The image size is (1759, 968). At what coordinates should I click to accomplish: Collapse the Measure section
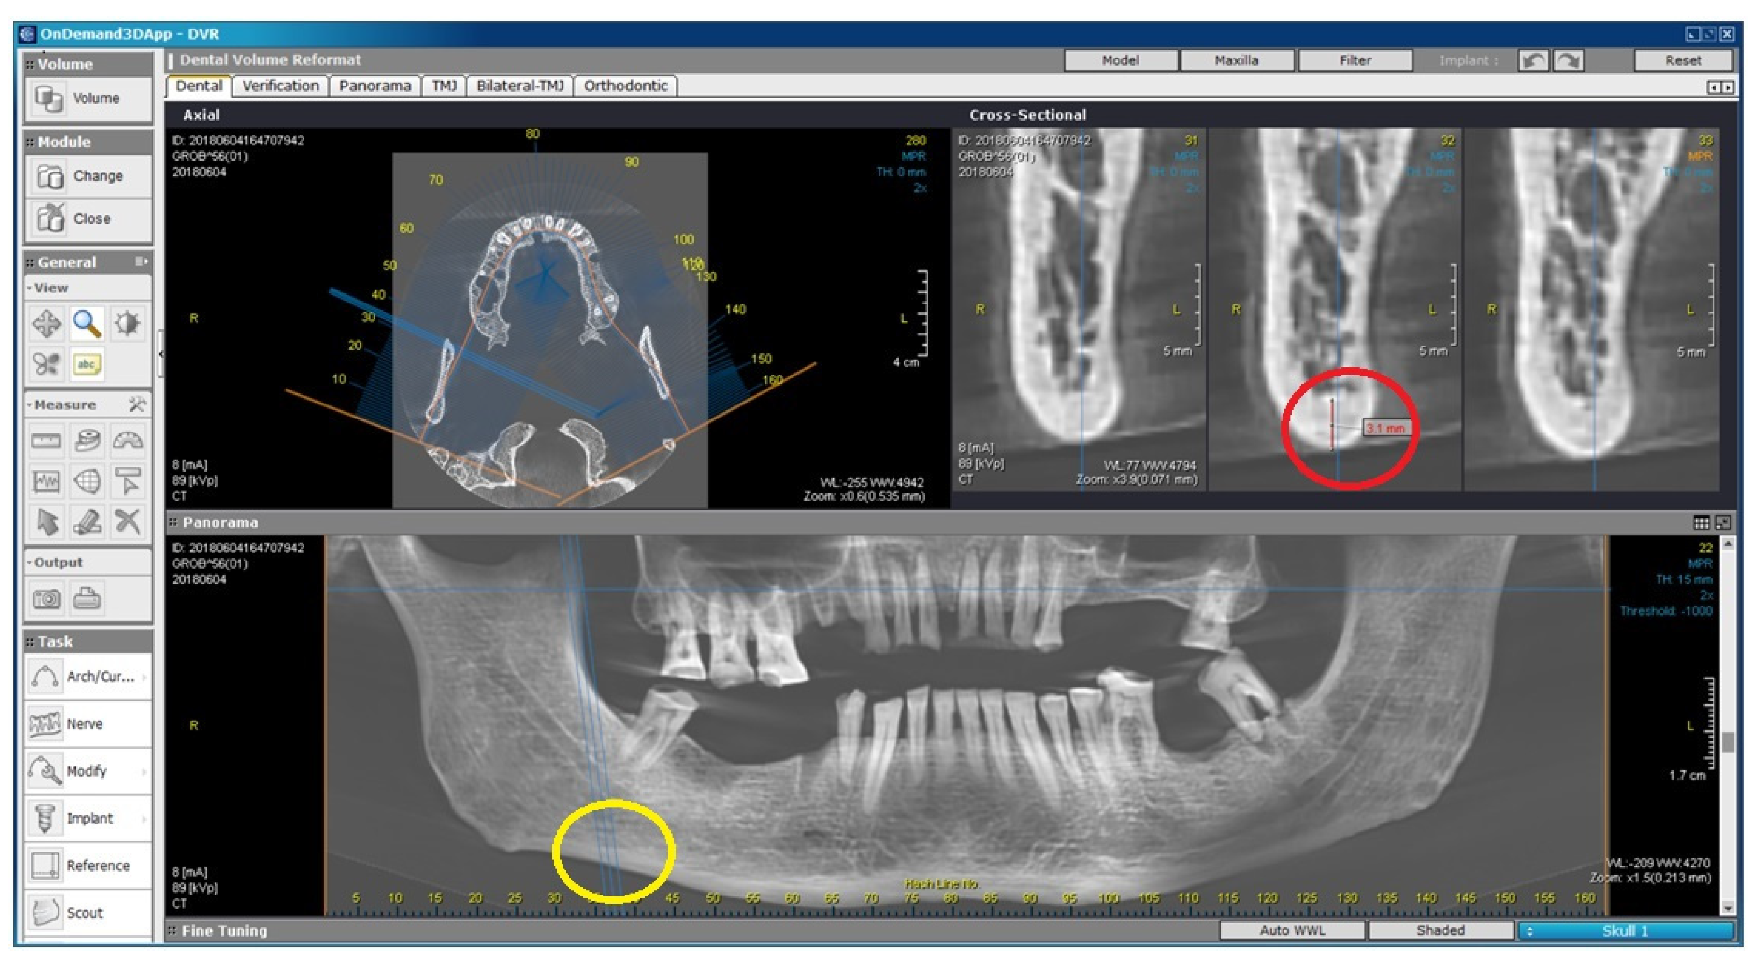coord(29,405)
